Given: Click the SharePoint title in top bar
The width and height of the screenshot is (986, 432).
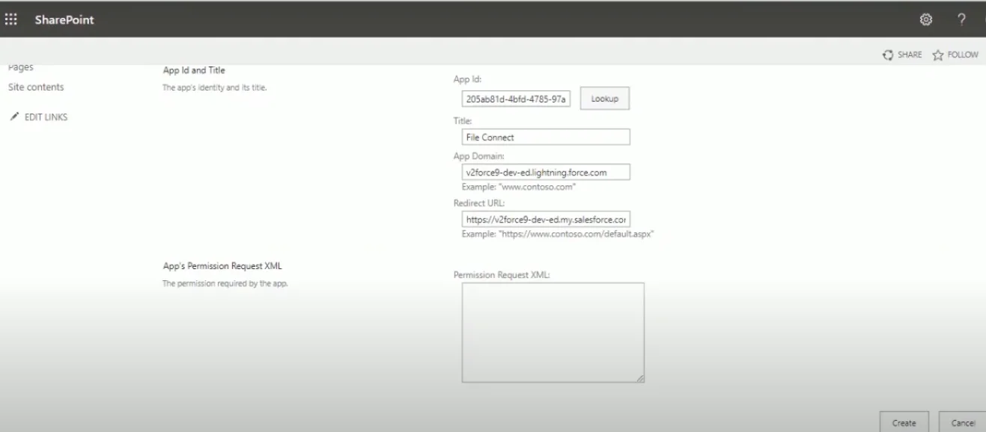Looking at the screenshot, I should pyautogui.click(x=64, y=19).
